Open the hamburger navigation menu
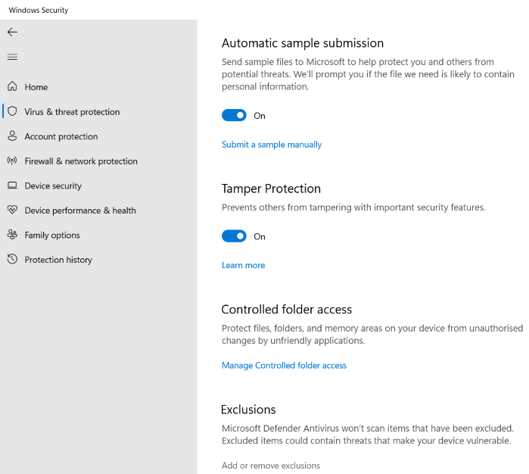Screen dimensions: 529x474 click(x=12, y=57)
